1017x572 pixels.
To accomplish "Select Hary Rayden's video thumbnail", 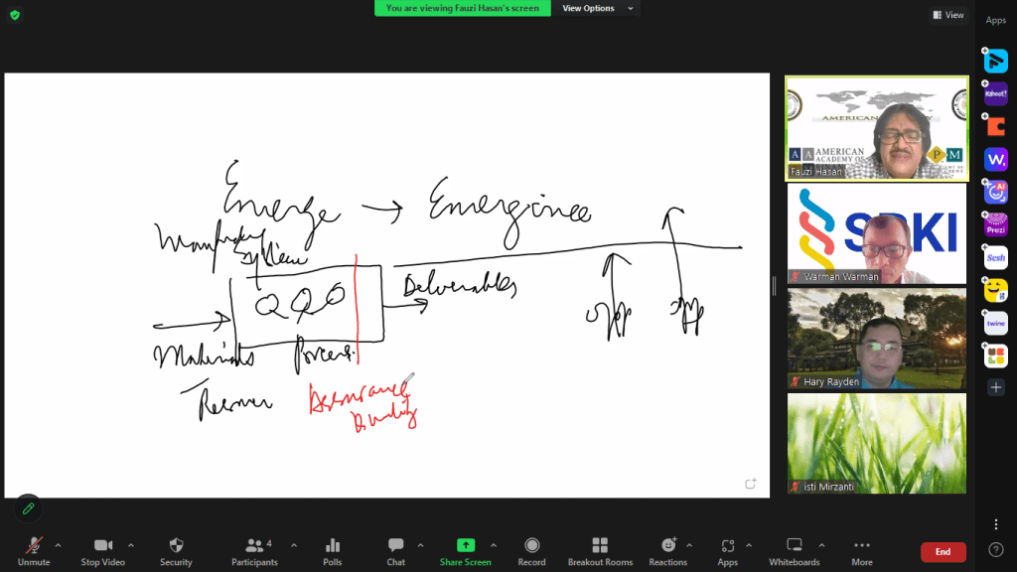I will pos(876,339).
